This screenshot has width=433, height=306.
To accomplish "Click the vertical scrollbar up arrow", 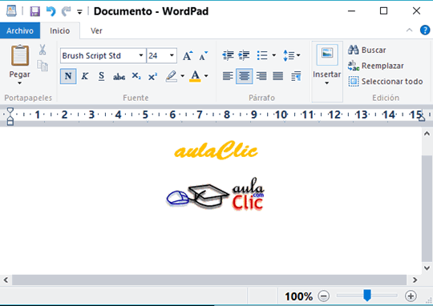I will tap(427, 134).
